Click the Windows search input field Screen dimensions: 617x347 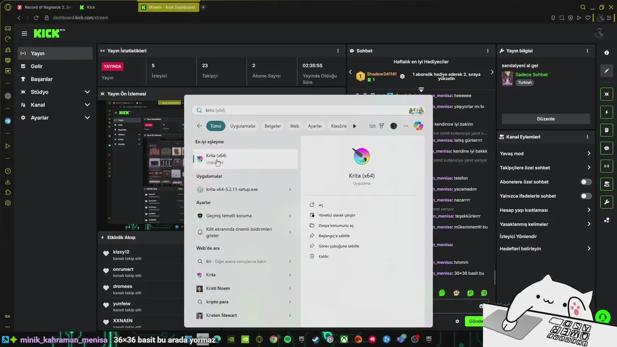tap(308, 110)
